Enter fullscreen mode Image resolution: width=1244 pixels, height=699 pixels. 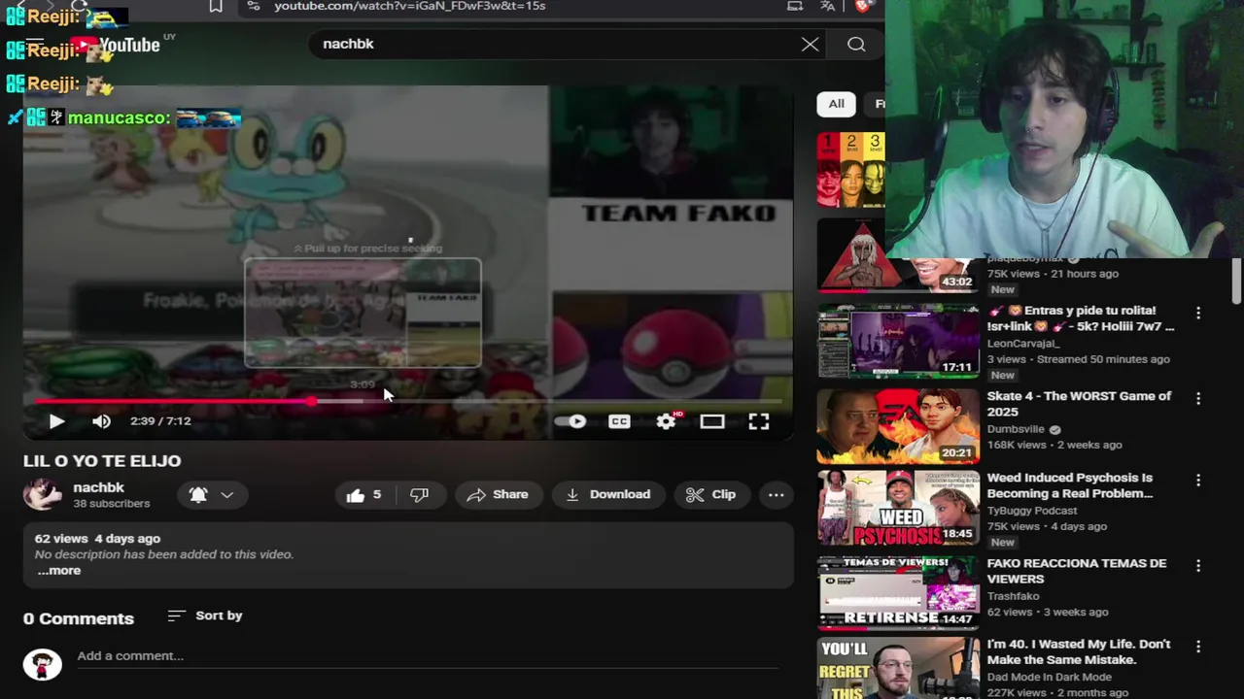coord(759,421)
